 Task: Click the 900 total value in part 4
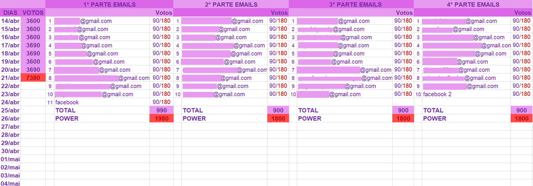point(522,111)
